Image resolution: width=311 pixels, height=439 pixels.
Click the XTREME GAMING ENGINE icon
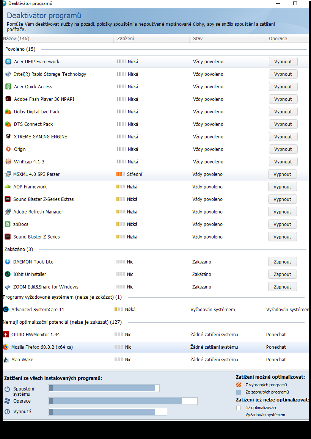[x=8, y=136]
